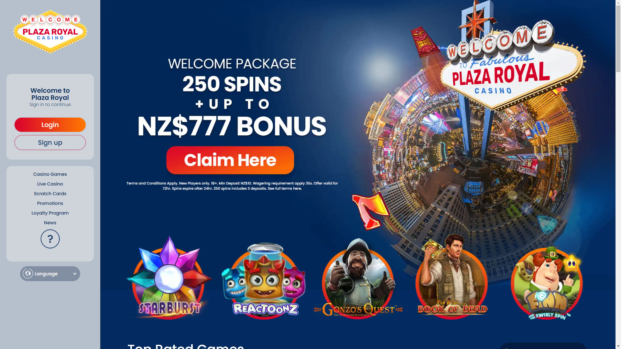The width and height of the screenshot is (621, 349).
Task: Open the help question mark icon
Action: click(50, 239)
